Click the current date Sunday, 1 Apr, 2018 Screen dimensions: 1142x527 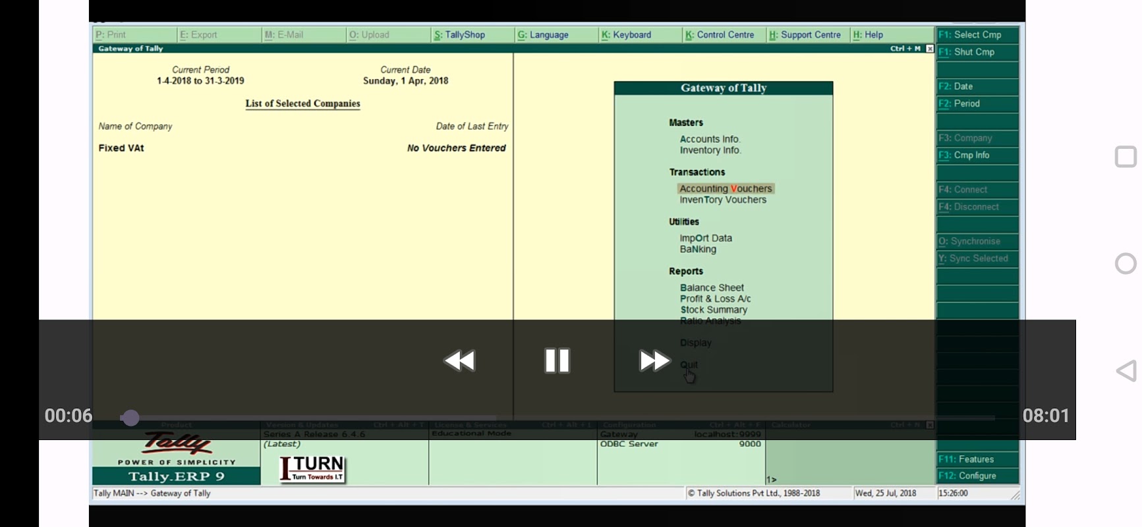406,81
